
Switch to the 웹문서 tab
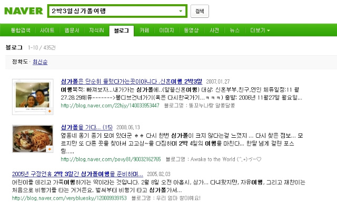(x=72, y=30)
